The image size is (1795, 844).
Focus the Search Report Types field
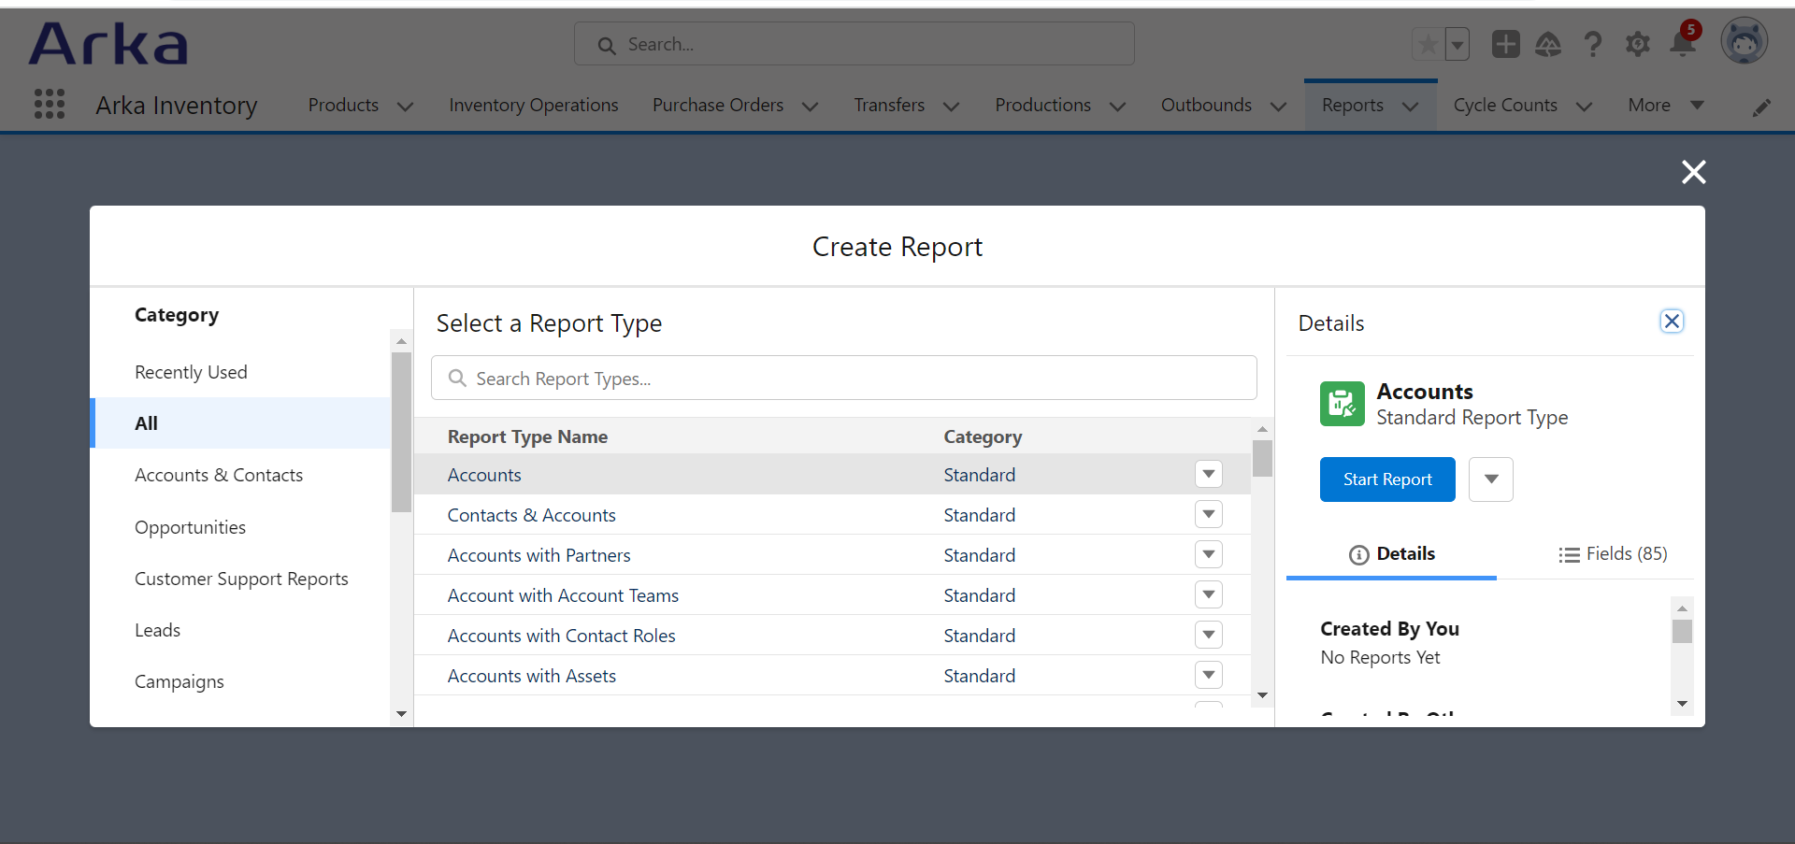tap(843, 379)
